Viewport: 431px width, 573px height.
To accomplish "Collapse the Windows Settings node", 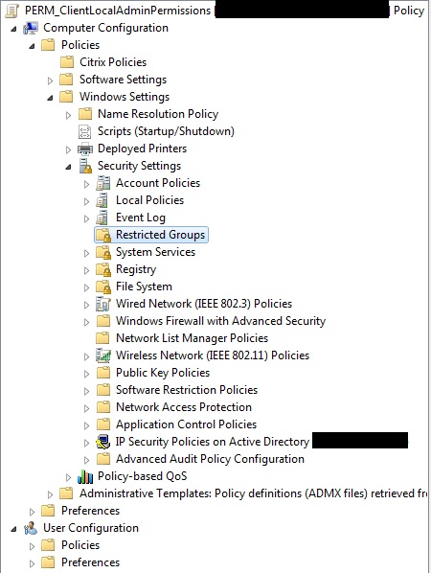I will click(51, 98).
